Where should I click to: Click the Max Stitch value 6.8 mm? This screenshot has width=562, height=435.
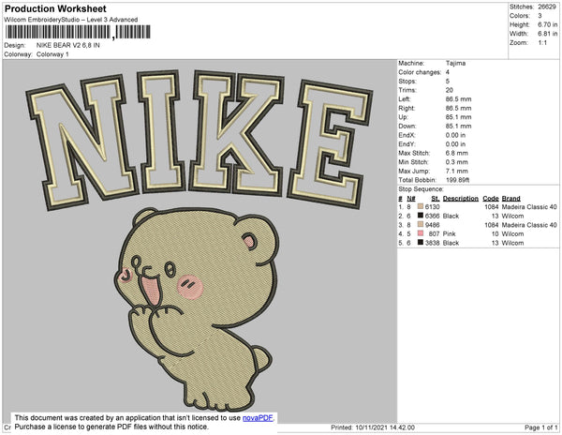(x=457, y=153)
